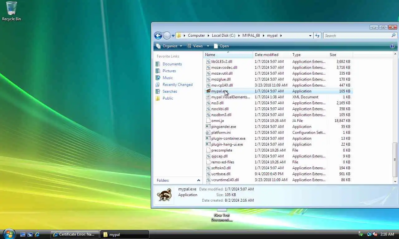Screen dimensions: 399x239
Task: Refresh the folder view
Action: tap(317, 35)
